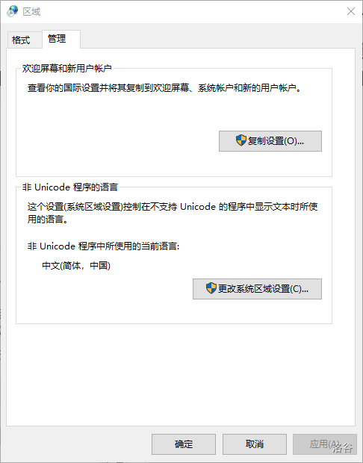Click the 中文(简体，中国) current language value

pyautogui.click(x=76, y=265)
